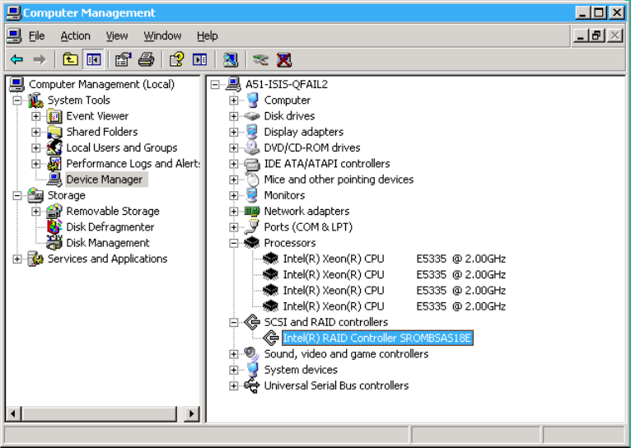Expand the Display adapters category
631x448 pixels.
pos(233,132)
